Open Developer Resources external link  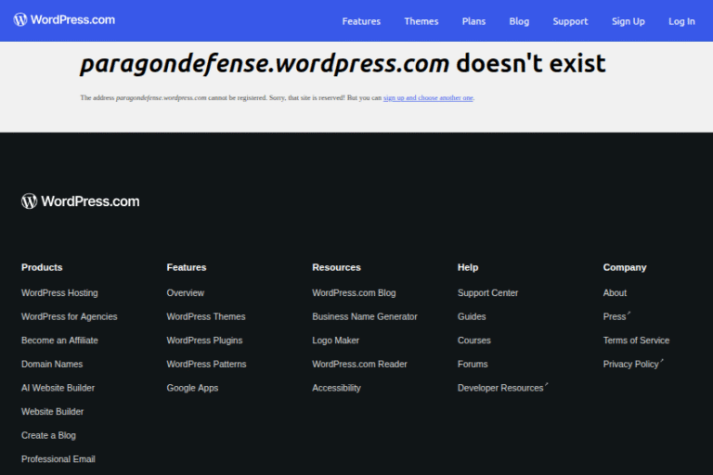tap(501, 388)
